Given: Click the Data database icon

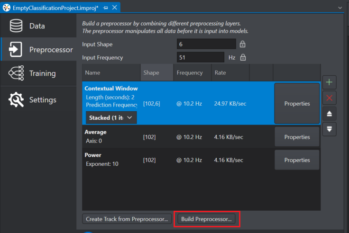Looking at the screenshot, I should [16, 26].
